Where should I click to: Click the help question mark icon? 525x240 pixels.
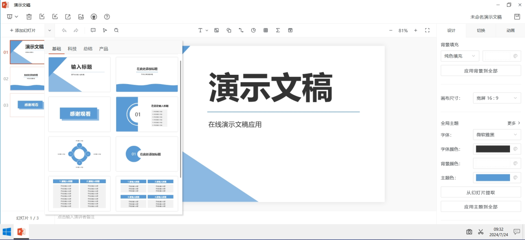click(x=107, y=17)
